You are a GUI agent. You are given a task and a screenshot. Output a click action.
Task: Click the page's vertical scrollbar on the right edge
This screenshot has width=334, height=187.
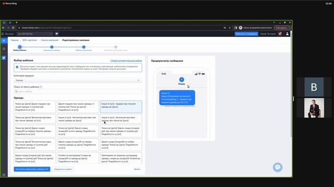291,85
